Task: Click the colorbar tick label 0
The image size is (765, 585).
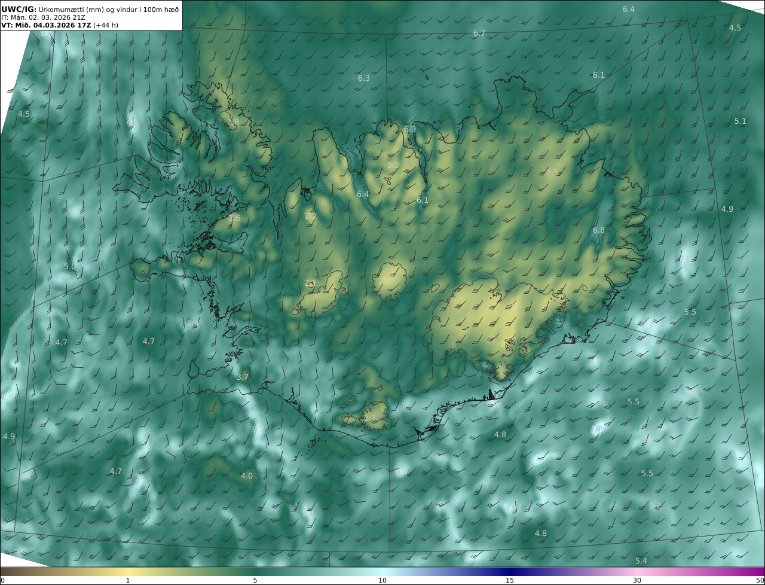Action: [2, 580]
